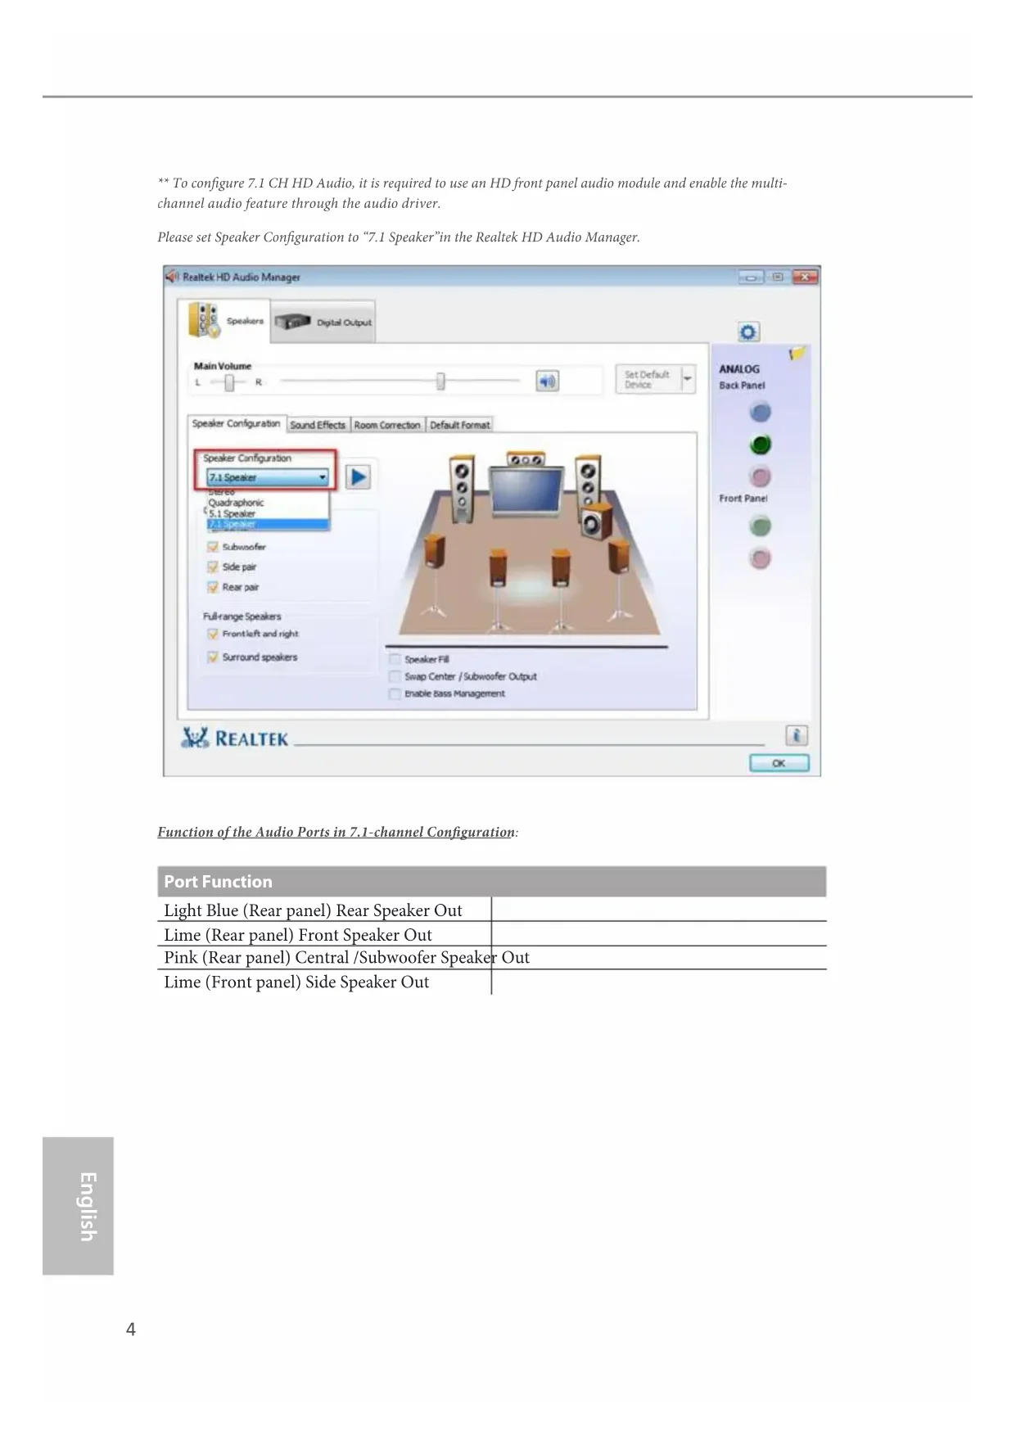Open the gear settings icon

(747, 332)
